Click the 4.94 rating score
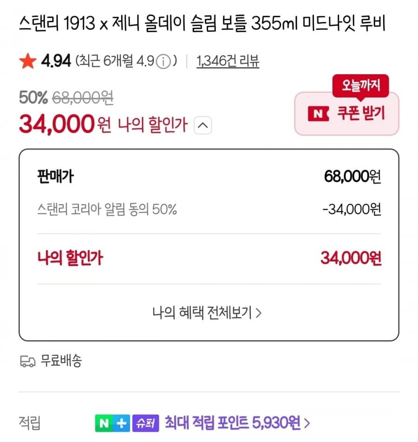The width and height of the screenshot is (418, 442). coord(56,61)
